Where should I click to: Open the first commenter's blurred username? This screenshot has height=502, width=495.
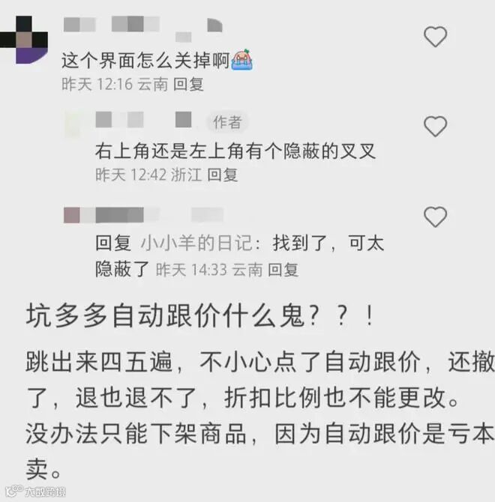pos(143,28)
